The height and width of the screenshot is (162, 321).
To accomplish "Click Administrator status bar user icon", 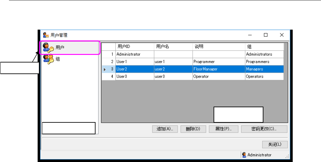I will click(x=244, y=155).
